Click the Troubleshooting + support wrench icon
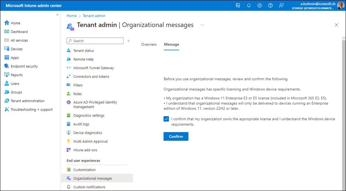 click(x=7, y=109)
